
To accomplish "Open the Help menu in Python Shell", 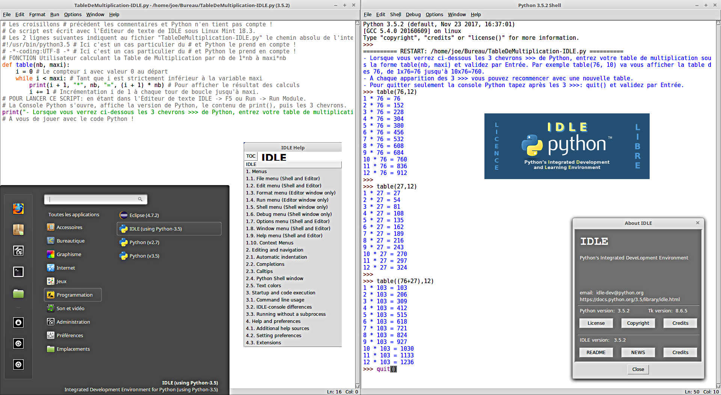I will pyautogui.click(x=476, y=14).
